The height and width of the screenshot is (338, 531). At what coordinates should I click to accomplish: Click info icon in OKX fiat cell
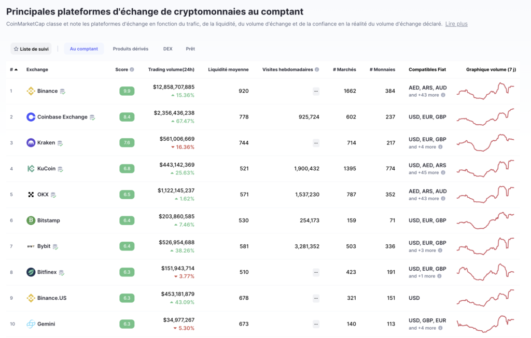tap(443, 198)
